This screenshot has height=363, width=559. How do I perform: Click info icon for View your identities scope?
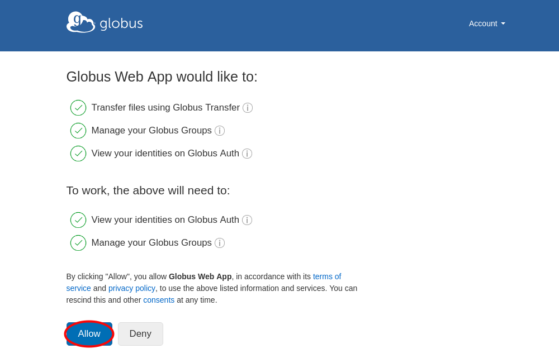click(x=247, y=154)
